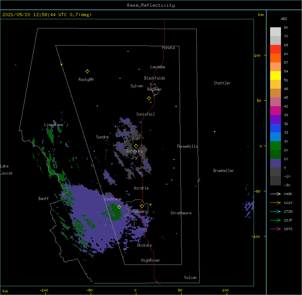Select the Drumheller label
The image size is (302, 295).
[x=224, y=171]
